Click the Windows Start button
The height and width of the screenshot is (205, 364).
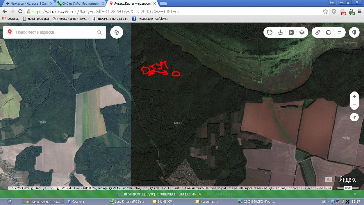coord(9,201)
